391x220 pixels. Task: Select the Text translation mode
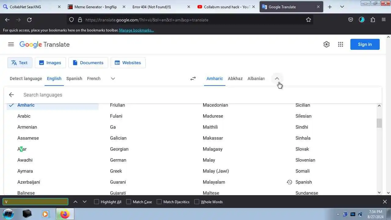(x=20, y=63)
